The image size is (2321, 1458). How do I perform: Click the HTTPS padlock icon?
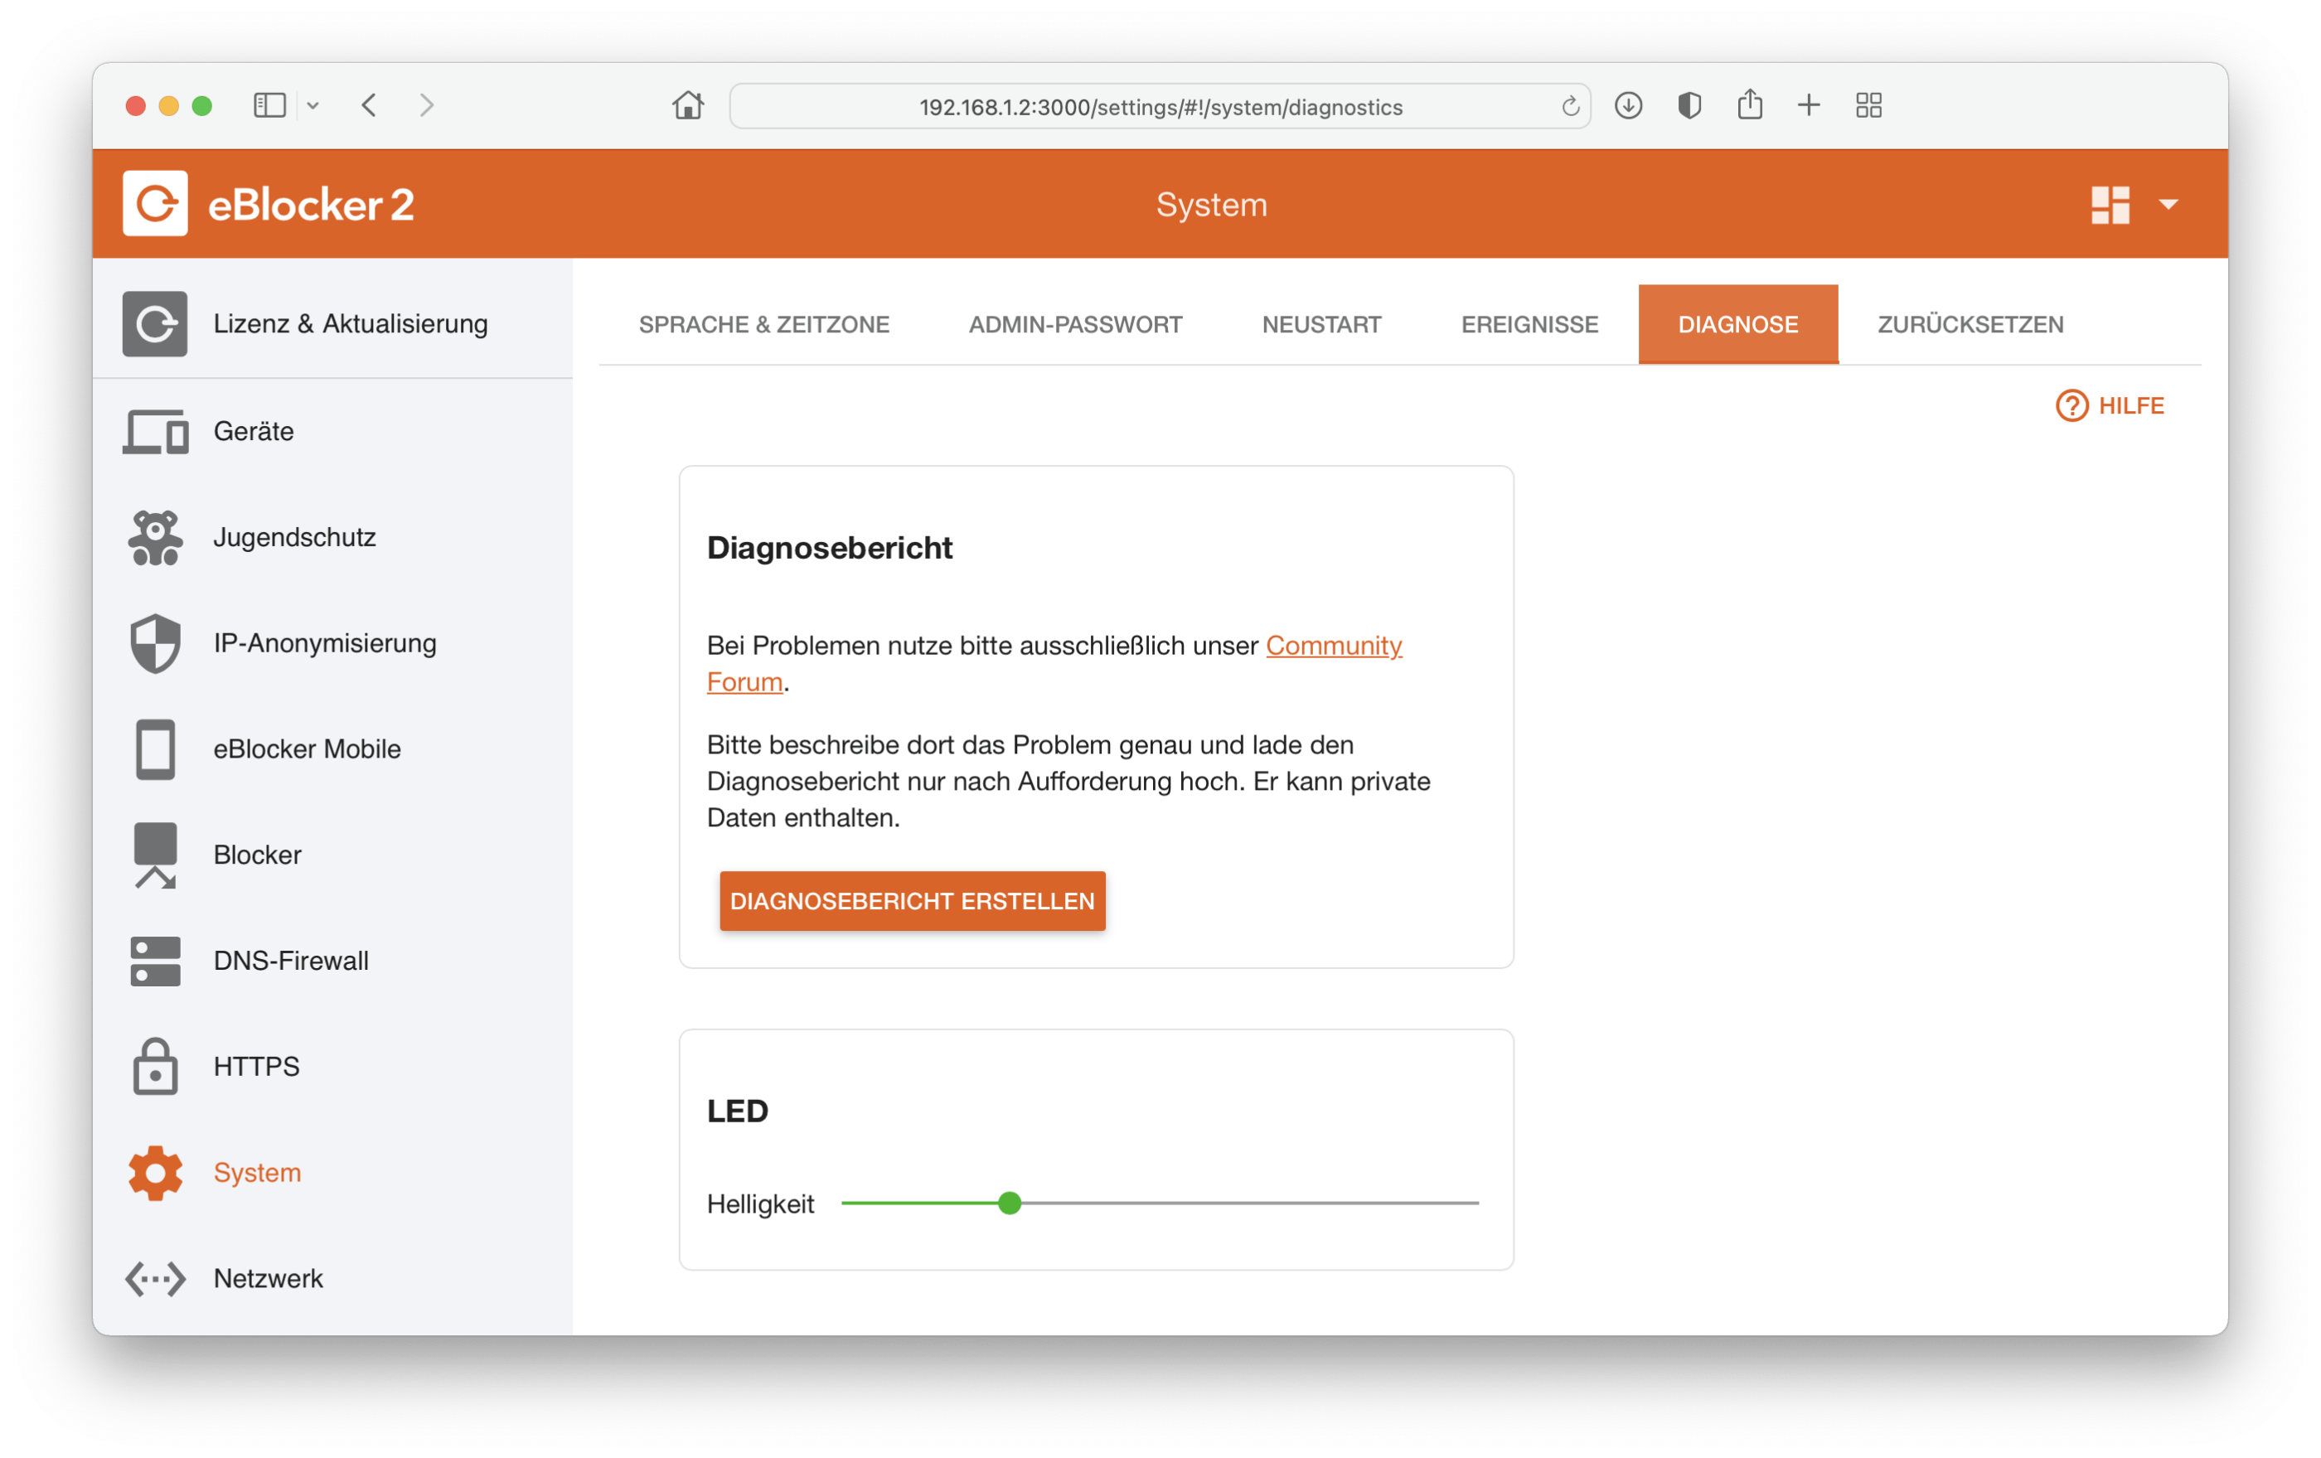point(155,1066)
